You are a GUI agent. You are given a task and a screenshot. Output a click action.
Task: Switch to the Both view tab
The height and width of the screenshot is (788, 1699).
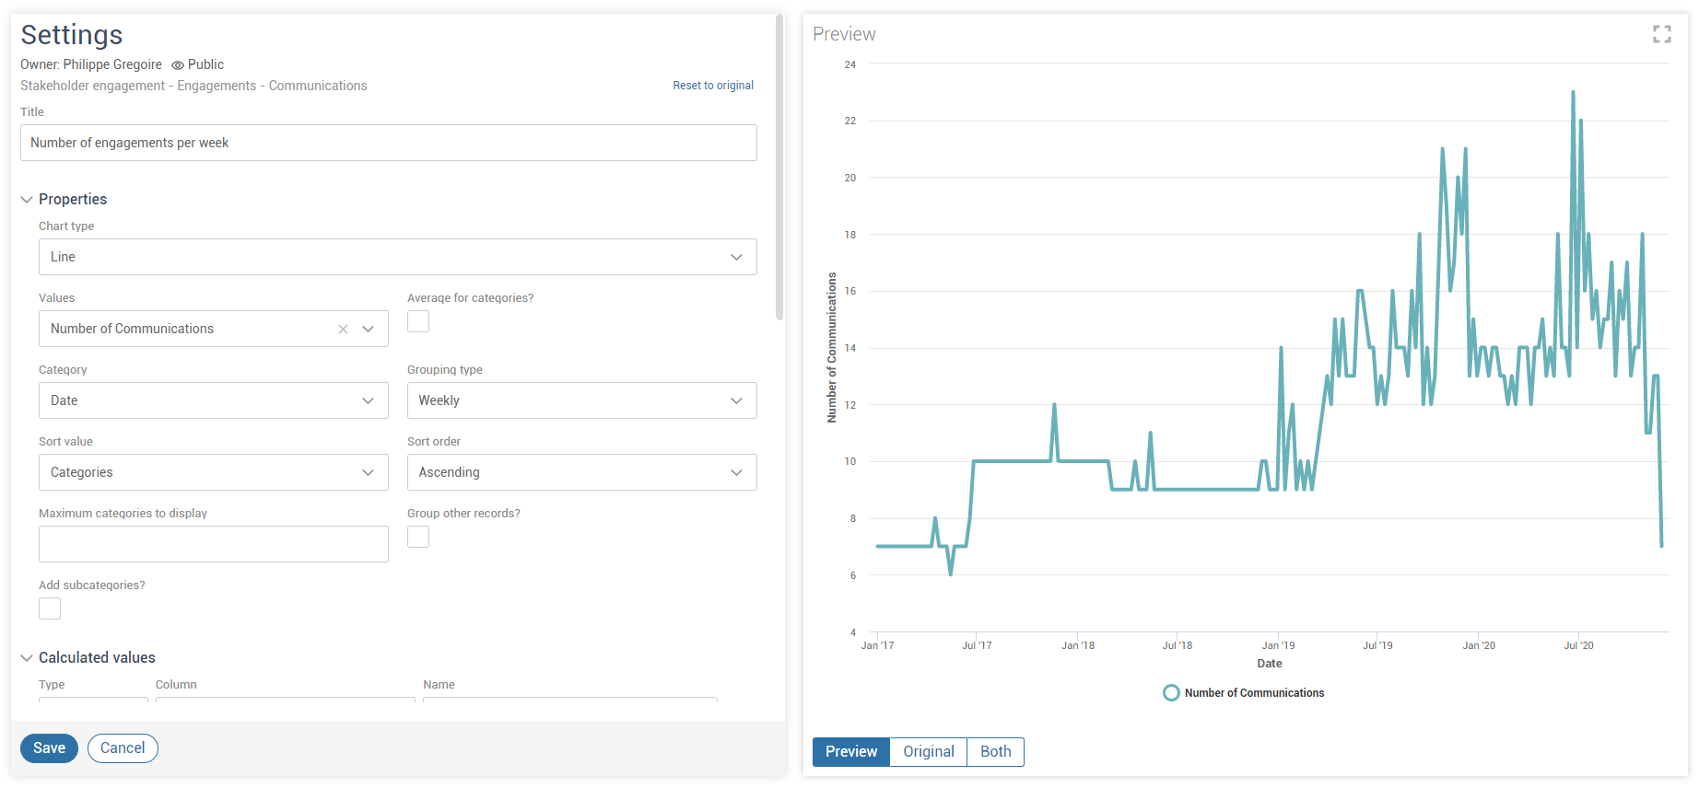coord(995,752)
